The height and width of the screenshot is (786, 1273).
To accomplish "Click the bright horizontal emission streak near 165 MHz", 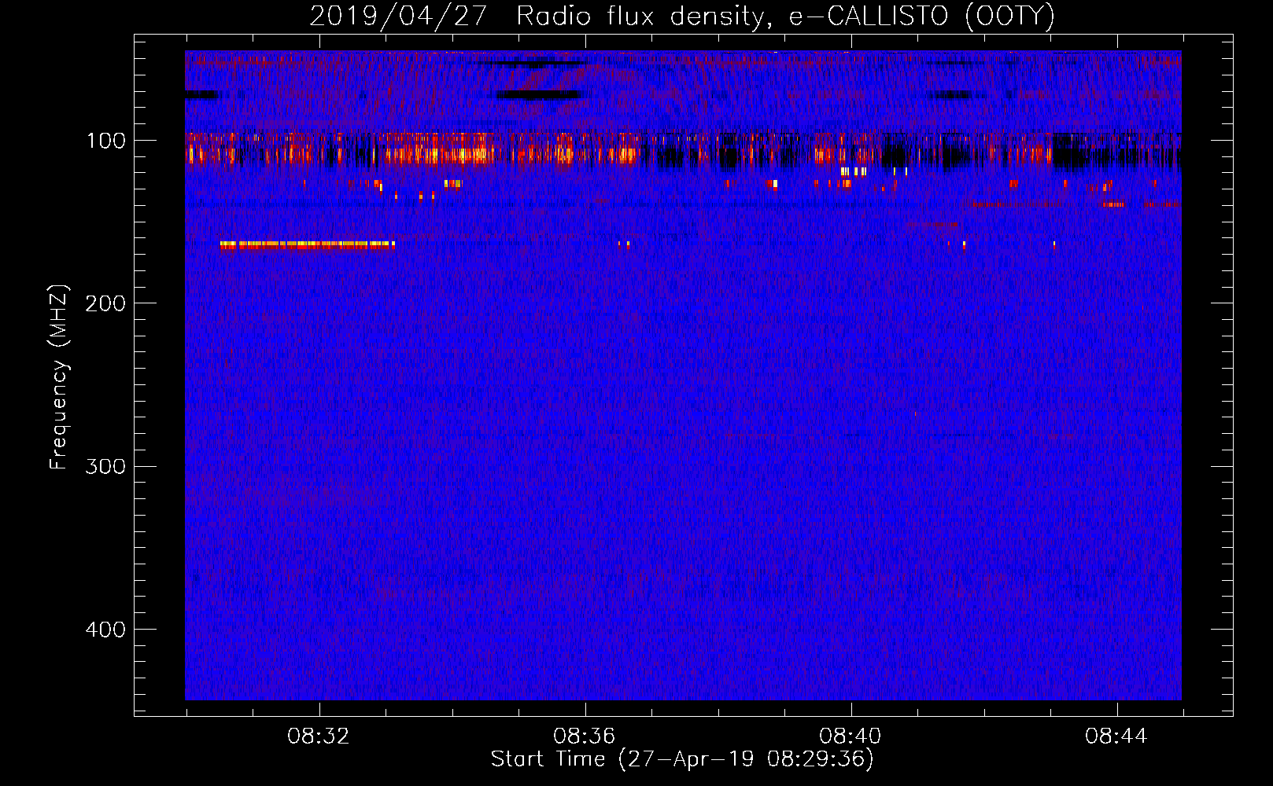I will [x=308, y=244].
